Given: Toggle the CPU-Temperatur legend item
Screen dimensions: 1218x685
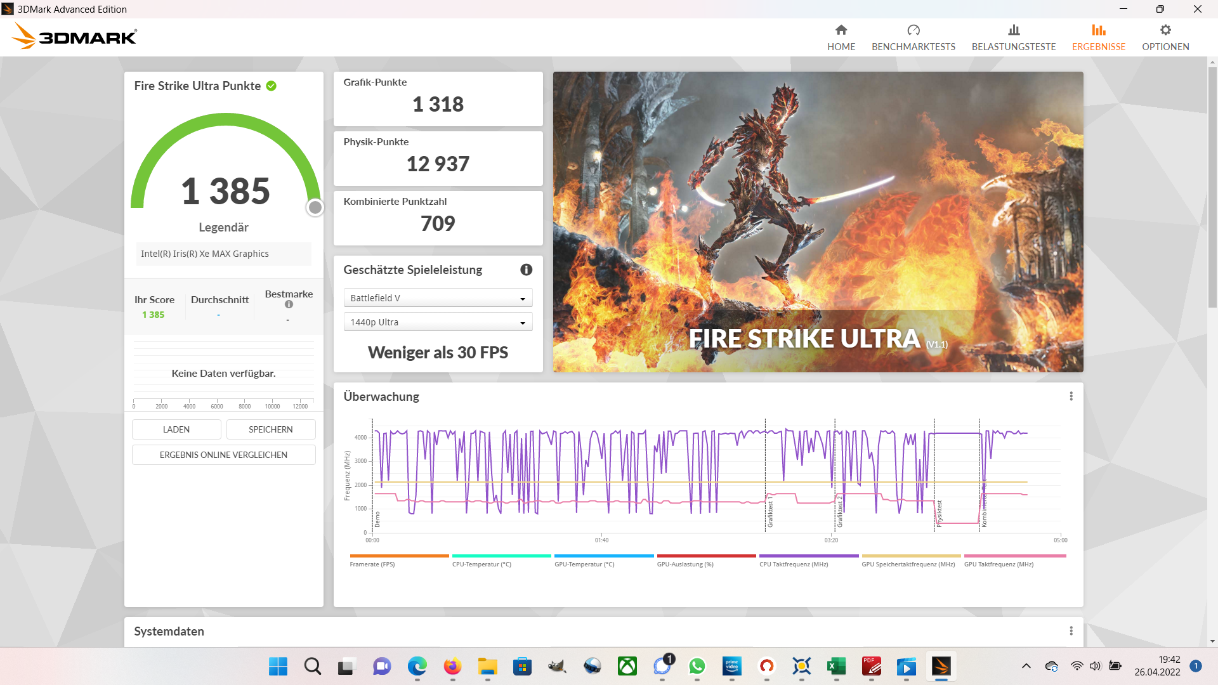Looking at the screenshot, I should 501,561.
